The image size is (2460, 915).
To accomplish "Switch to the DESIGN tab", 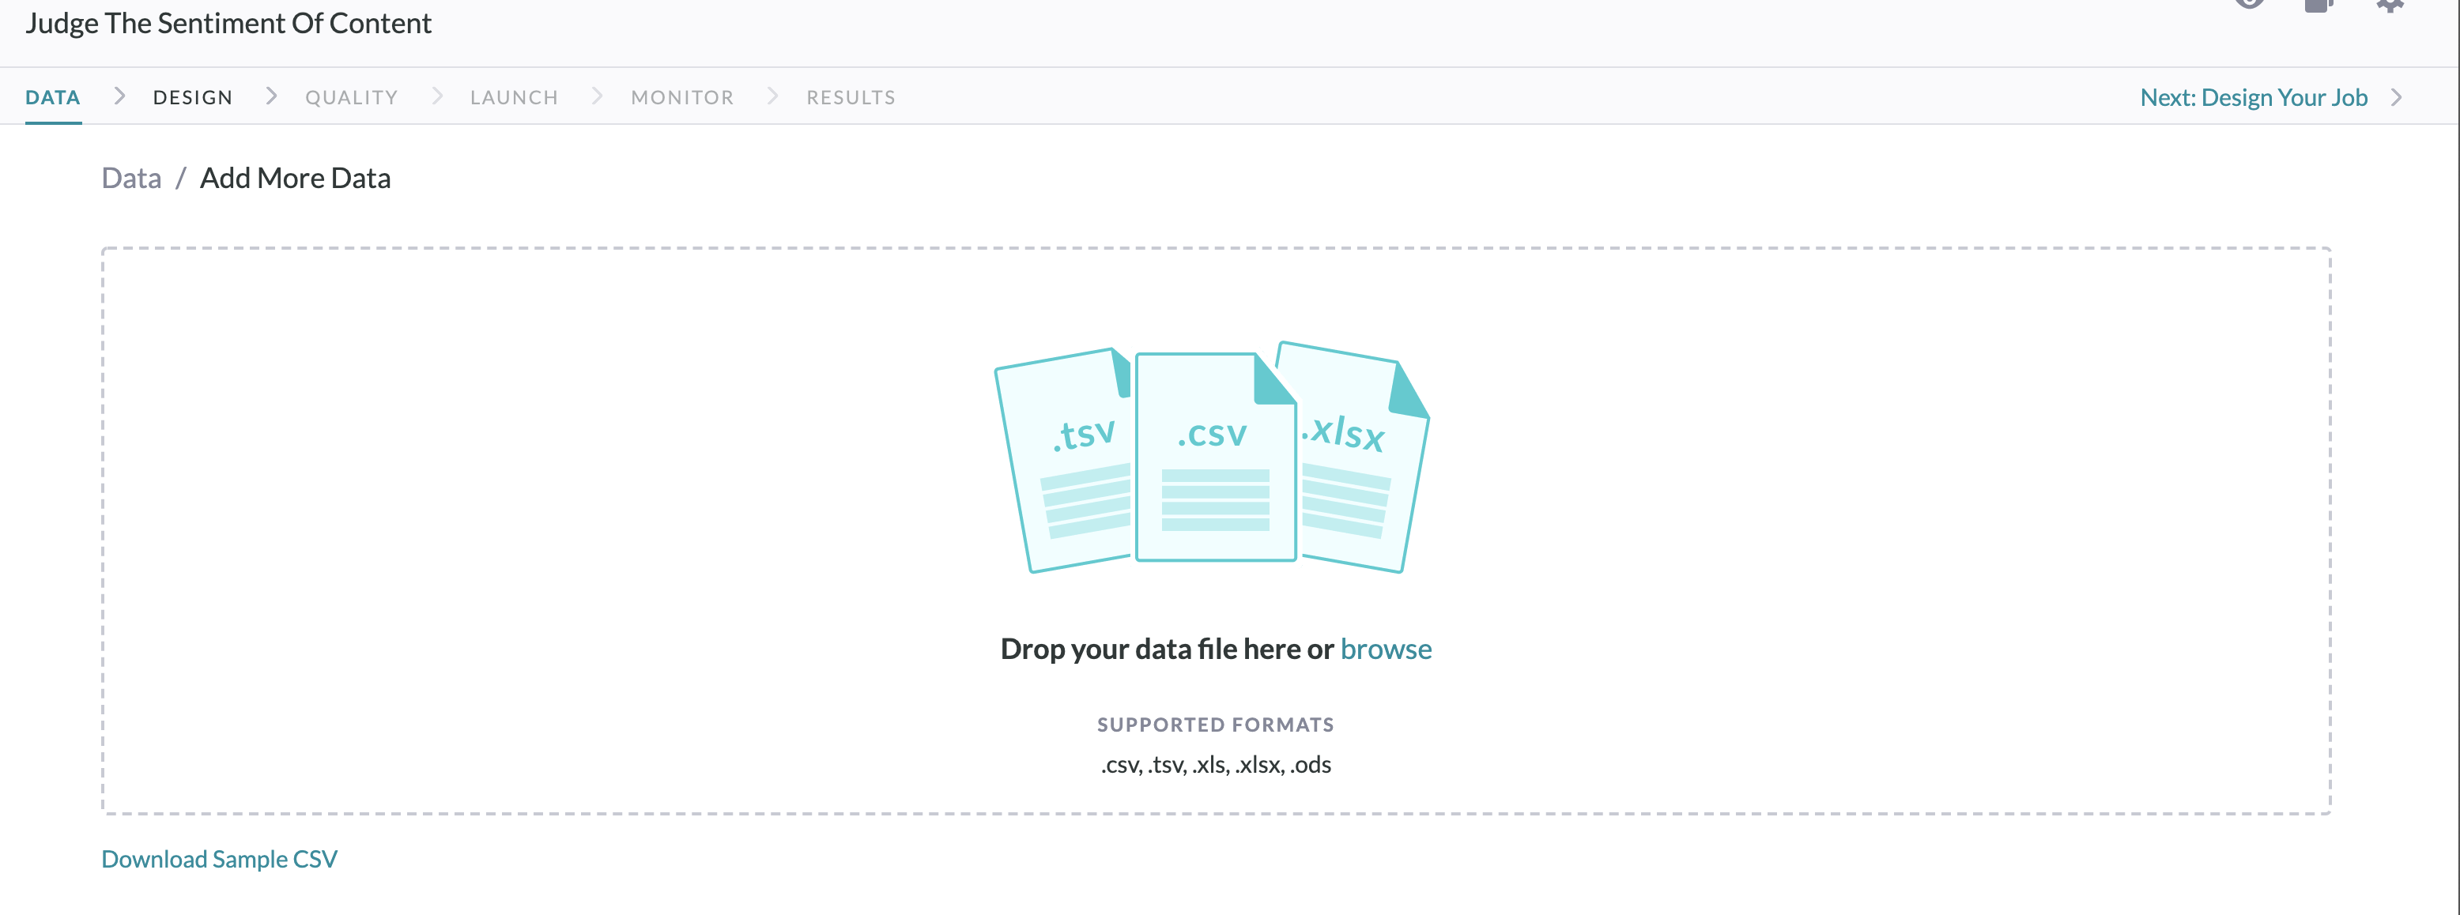I will tap(193, 97).
